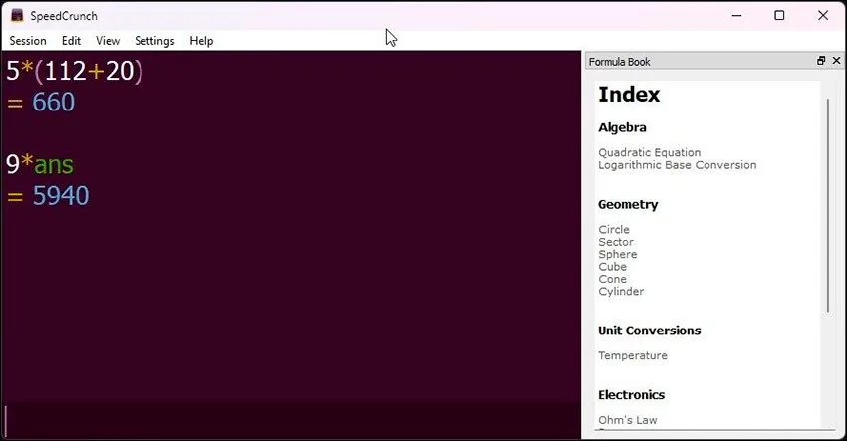Minimize the SpeedCrunch window
The image size is (847, 441).
736,16
